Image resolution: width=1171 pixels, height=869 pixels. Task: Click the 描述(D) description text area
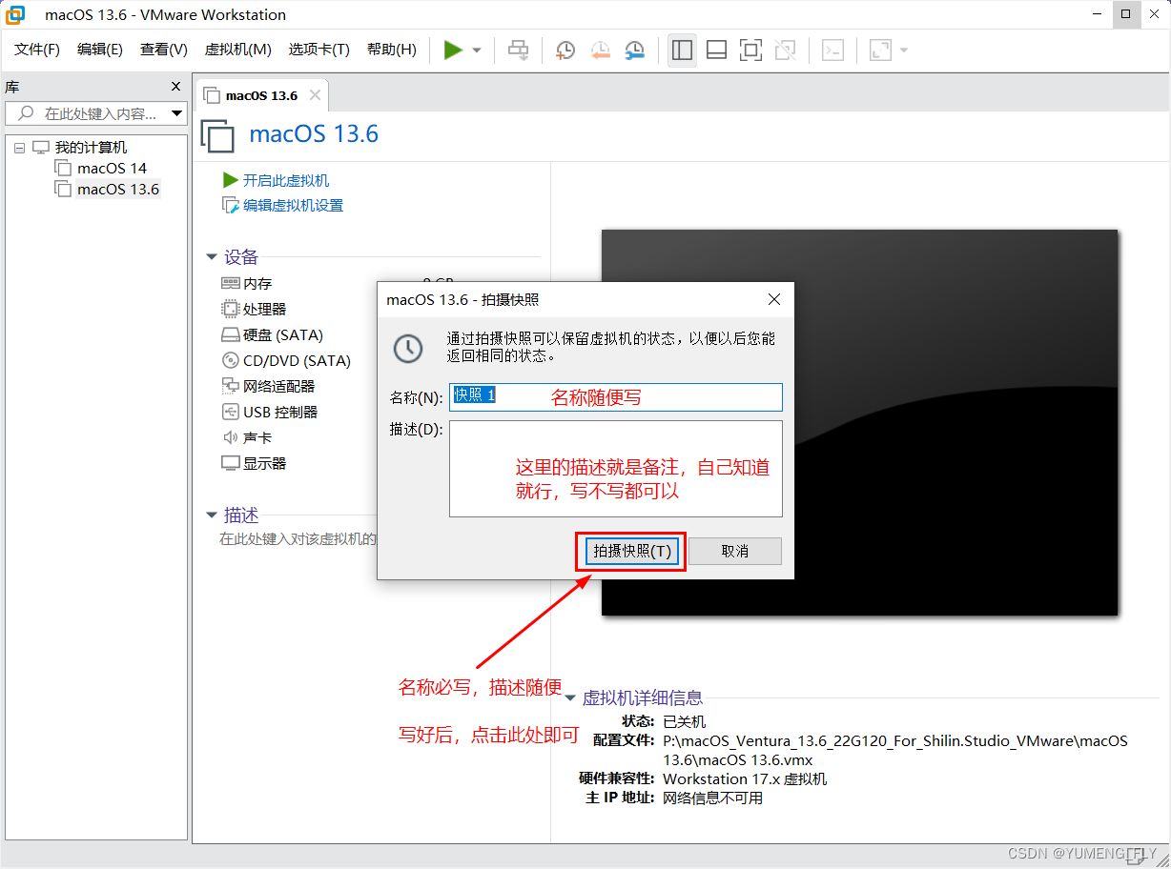click(616, 469)
